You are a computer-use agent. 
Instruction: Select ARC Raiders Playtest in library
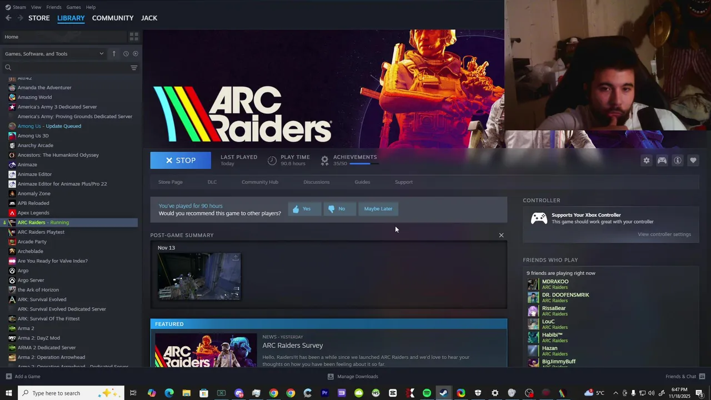(41, 232)
